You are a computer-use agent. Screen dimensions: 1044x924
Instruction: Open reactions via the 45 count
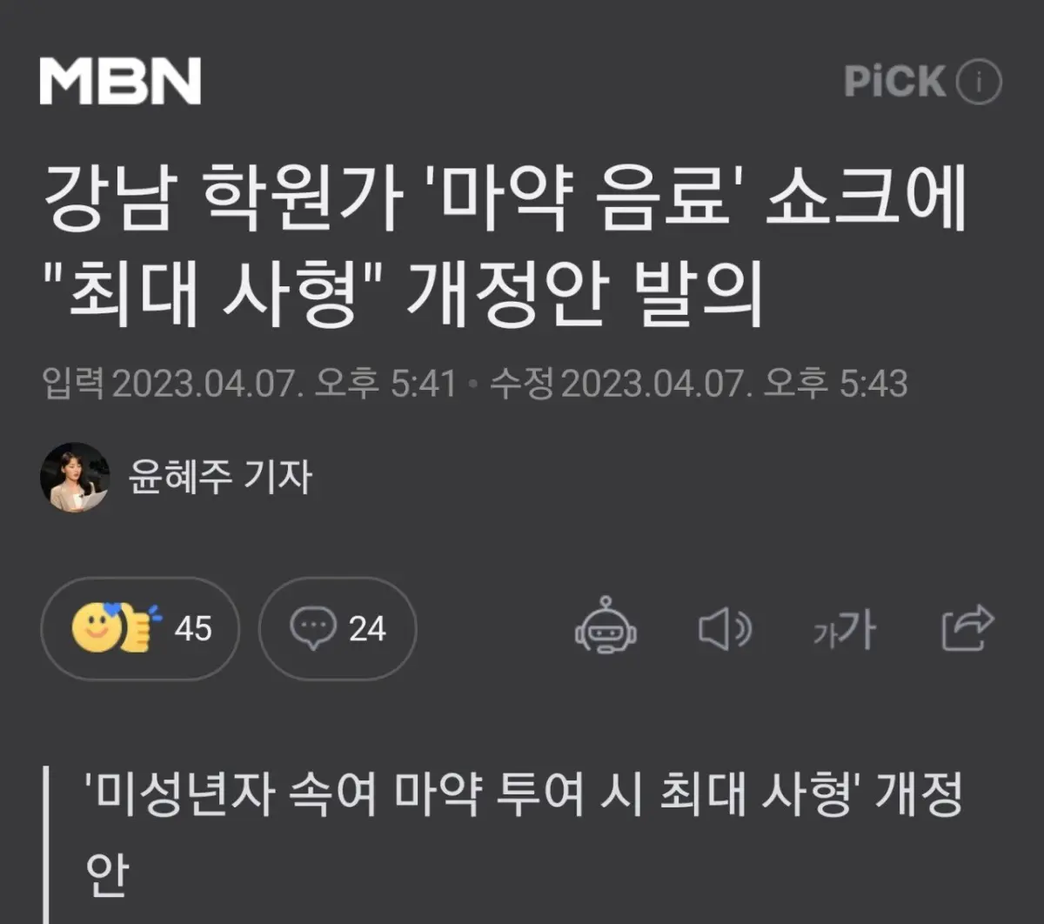tap(193, 628)
